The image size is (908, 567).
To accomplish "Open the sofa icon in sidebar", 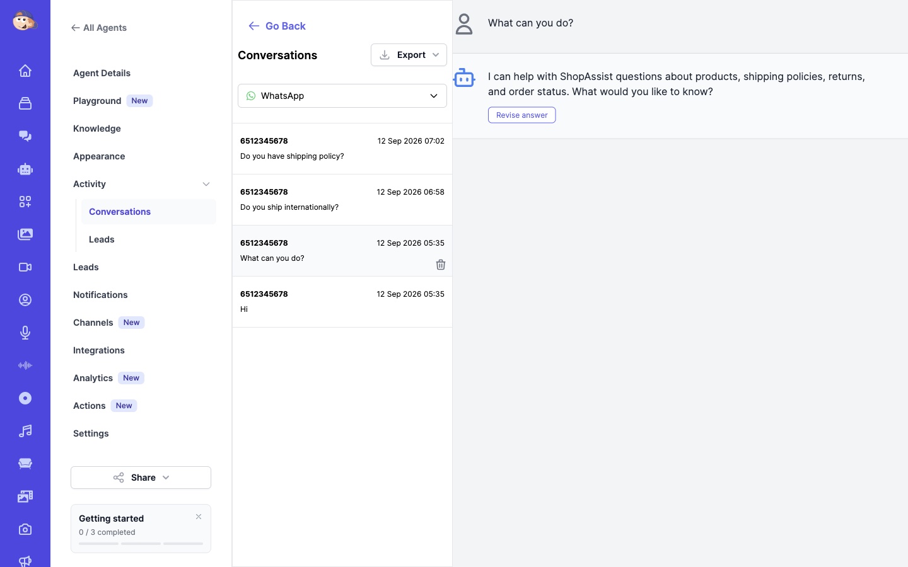I will pyautogui.click(x=25, y=464).
